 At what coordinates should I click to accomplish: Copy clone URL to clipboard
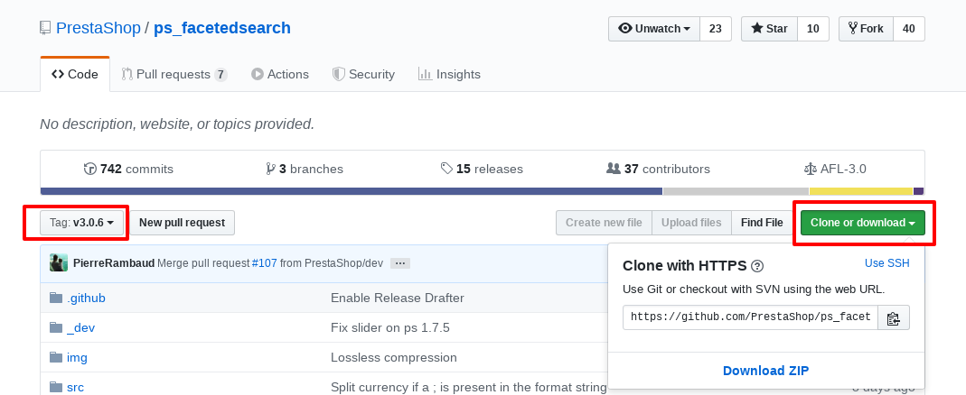pyautogui.click(x=894, y=318)
